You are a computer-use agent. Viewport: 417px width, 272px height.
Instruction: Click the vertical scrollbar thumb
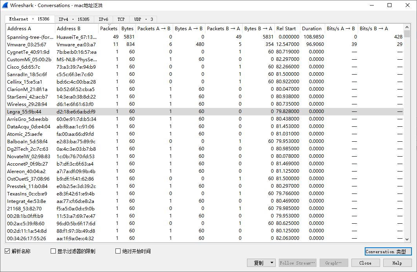(x=407, y=34)
